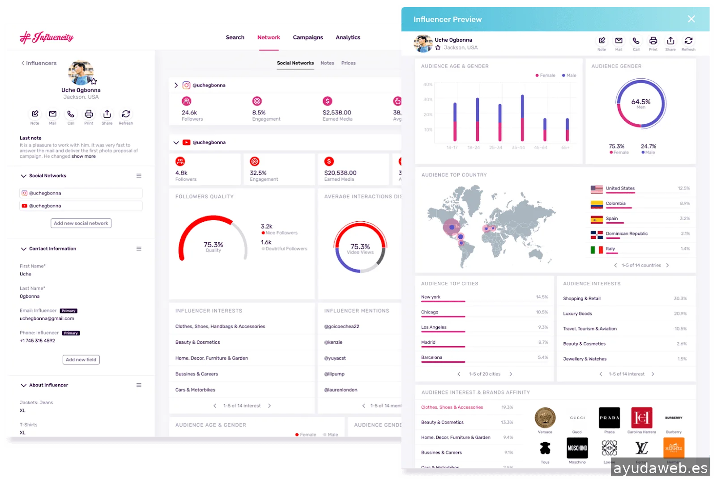
Task: Collapse the Contact Information section
Action: [24, 249]
